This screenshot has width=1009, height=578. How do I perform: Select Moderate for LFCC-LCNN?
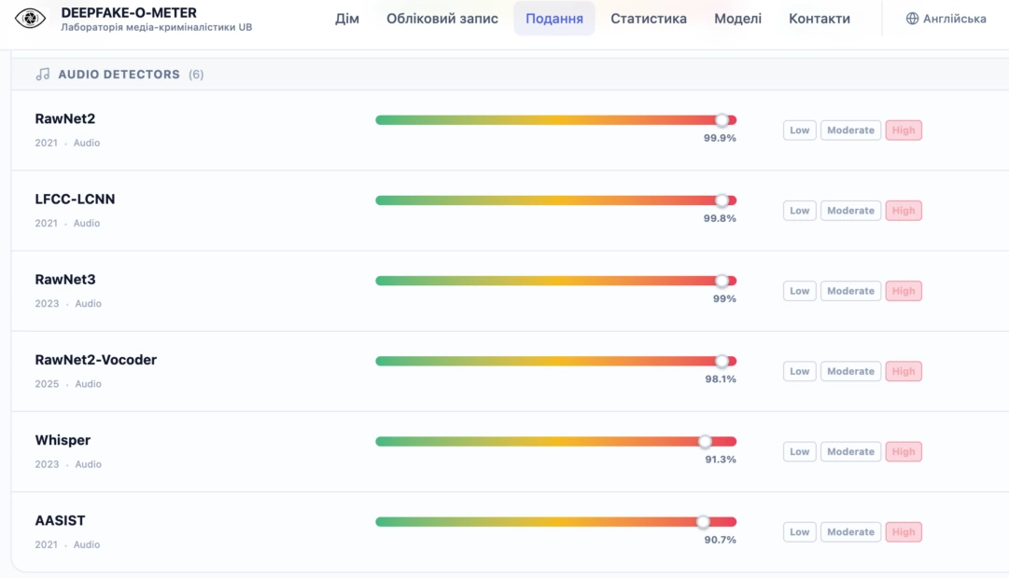click(850, 211)
